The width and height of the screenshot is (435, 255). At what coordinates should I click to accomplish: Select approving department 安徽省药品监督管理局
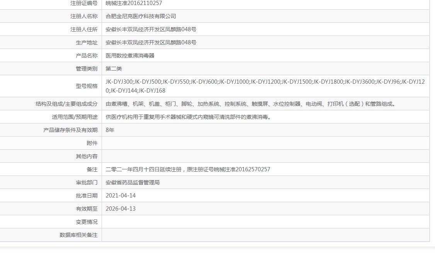point(133,182)
